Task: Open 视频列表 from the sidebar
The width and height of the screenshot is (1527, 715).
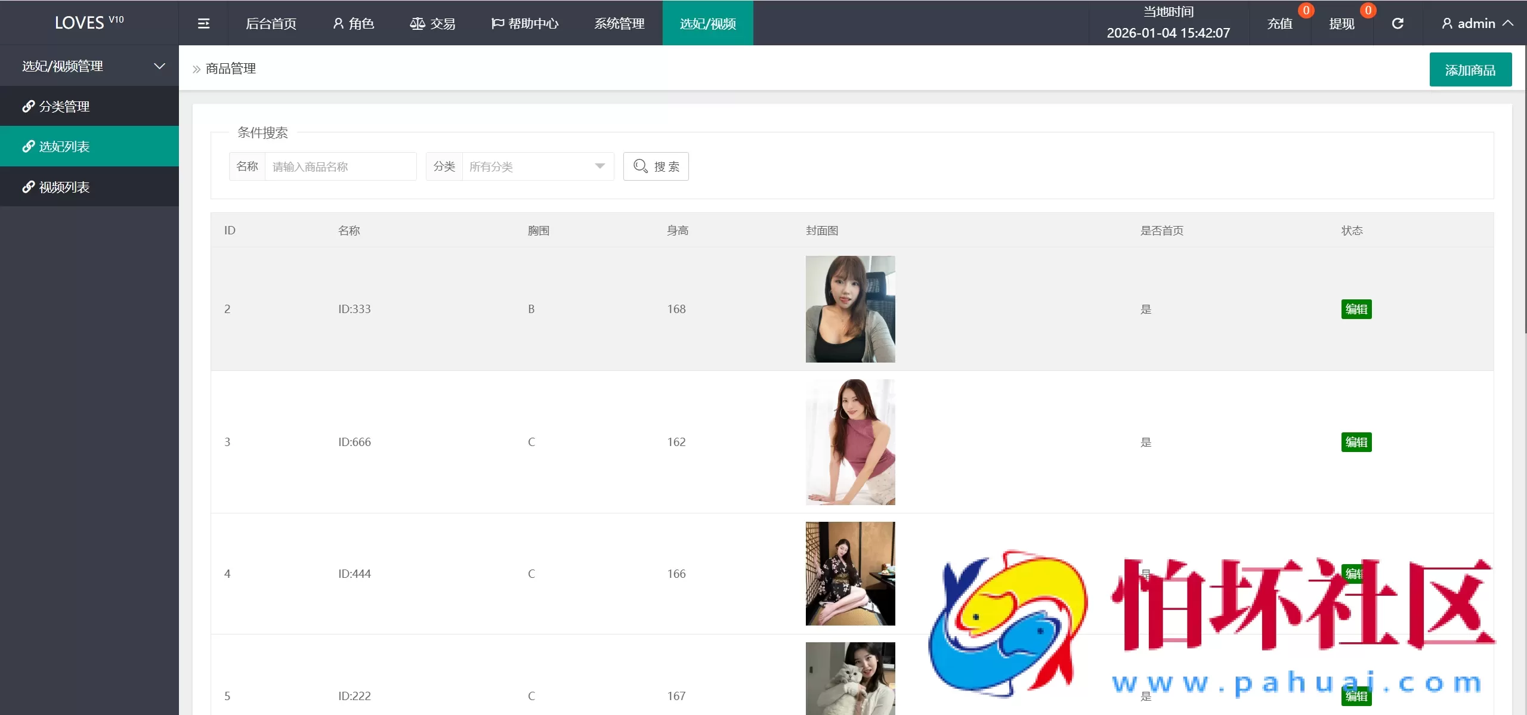Action: 64,186
